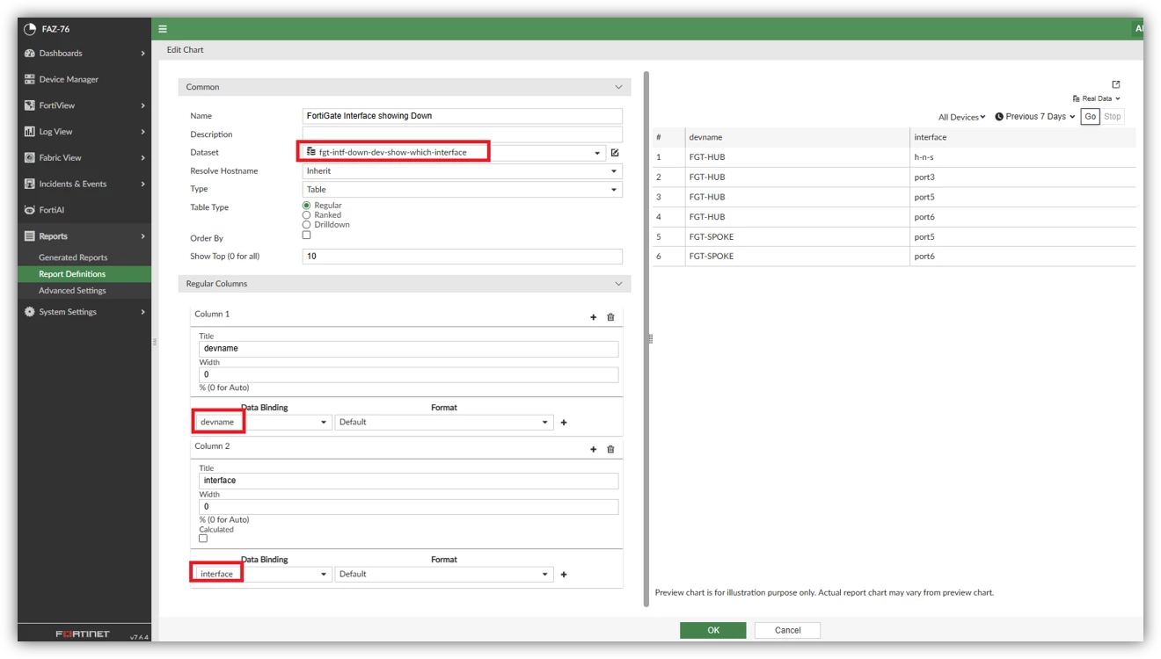The image size is (1161, 659).
Task: Open the Log View menu
Action: [84, 132]
